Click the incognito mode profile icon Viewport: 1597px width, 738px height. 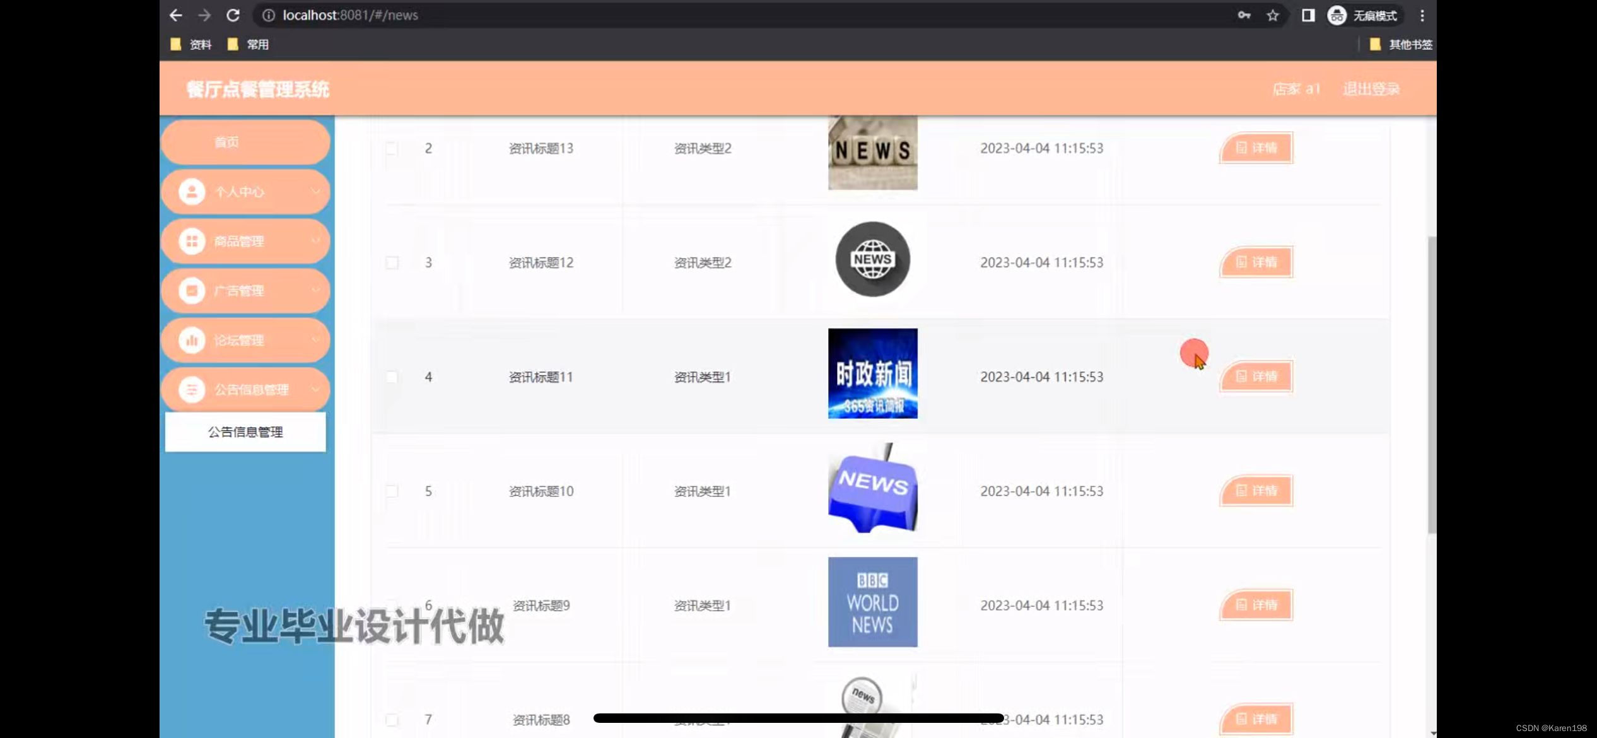point(1337,15)
